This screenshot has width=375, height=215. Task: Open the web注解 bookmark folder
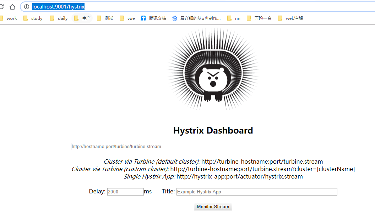(x=290, y=18)
